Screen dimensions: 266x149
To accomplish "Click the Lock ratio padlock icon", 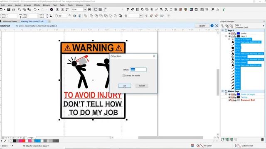I will [x=51, y=16].
